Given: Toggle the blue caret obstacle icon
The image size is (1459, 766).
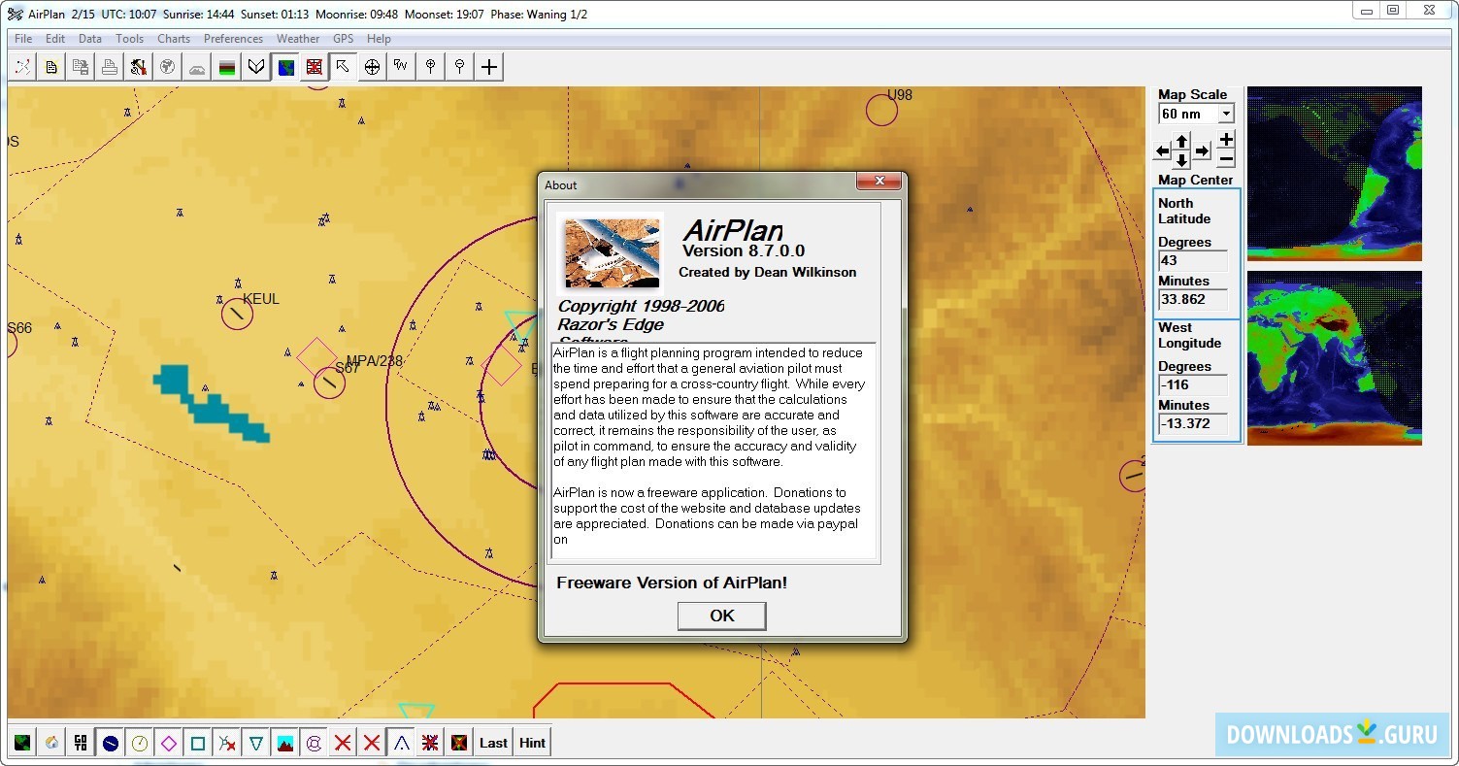Looking at the screenshot, I should [x=401, y=743].
